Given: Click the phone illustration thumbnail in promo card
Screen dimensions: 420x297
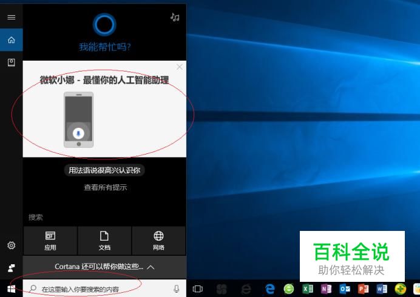Looking at the screenshot, I should click(x=79, y=119).
